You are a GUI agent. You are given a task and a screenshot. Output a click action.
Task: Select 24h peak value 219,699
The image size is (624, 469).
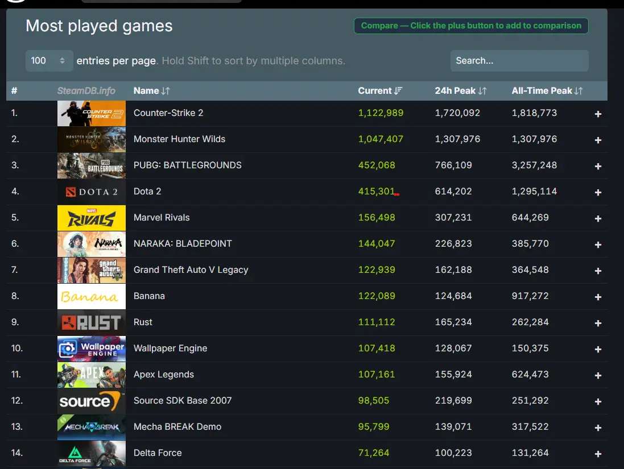click(453, 401)
